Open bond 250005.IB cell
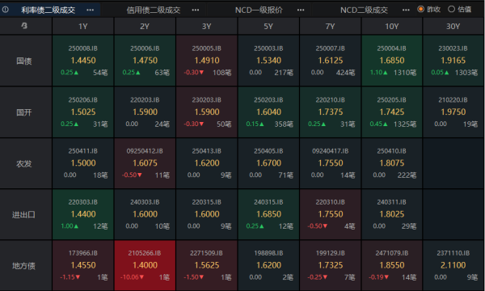This screenshot has width=485, height=291. [x=207, y=61]
